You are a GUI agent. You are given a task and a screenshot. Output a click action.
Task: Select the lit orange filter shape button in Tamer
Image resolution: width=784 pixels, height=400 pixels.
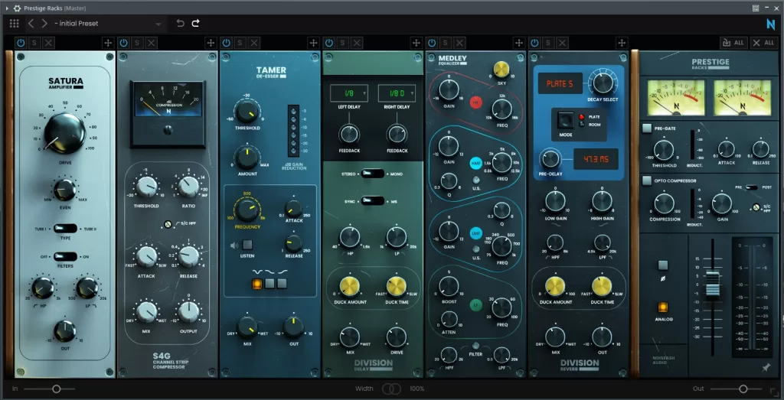point(257,284)
